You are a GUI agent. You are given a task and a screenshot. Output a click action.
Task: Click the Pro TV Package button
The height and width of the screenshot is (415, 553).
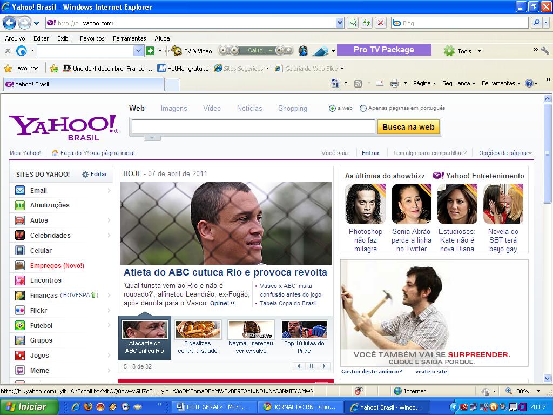click(384, 50)
